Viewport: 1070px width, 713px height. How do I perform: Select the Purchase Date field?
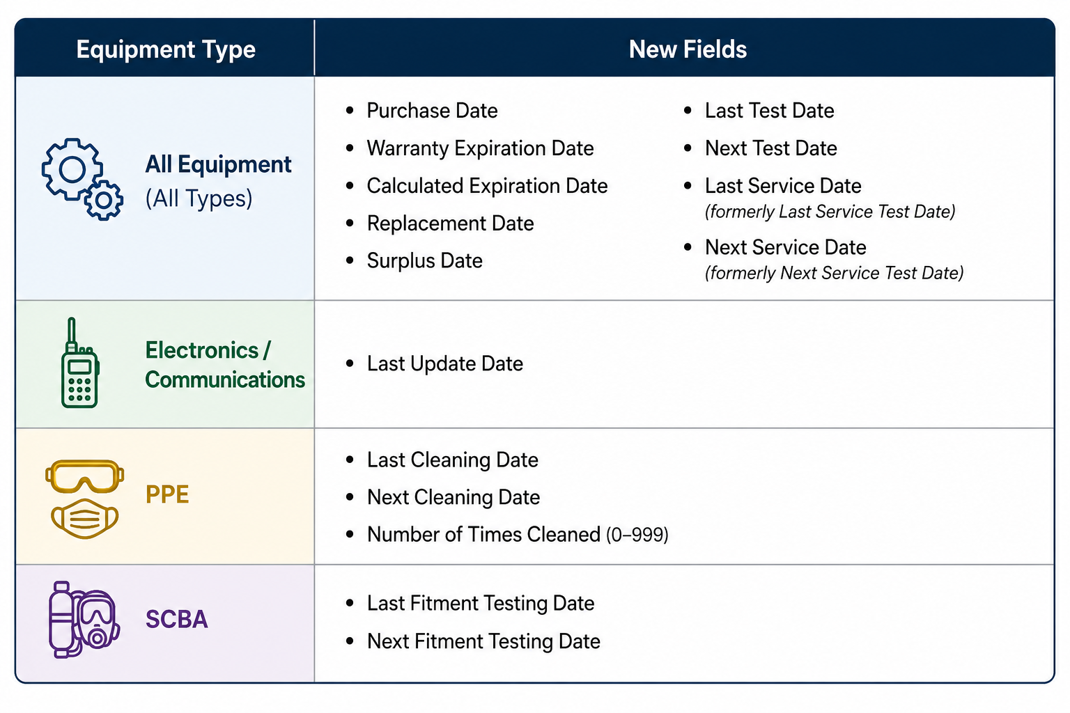click(432, 111)
